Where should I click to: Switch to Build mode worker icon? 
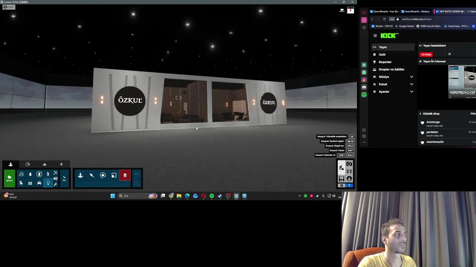[x=341, y=168]
